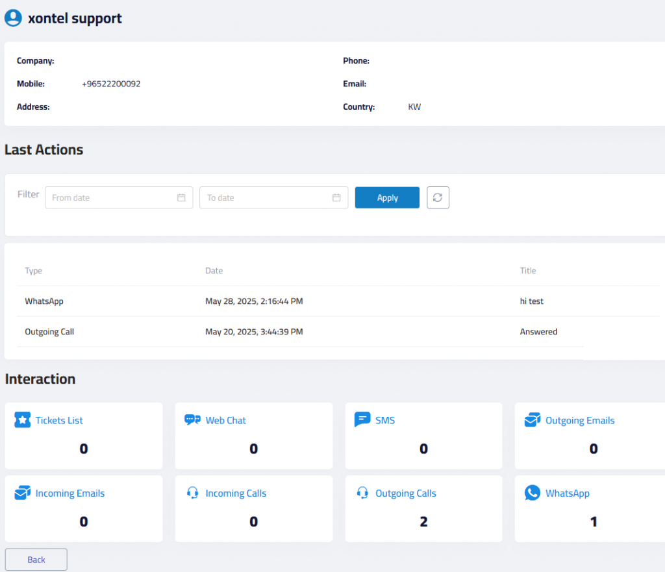
Task: Click the Outgoing Emails count 0
Action: 594,449
